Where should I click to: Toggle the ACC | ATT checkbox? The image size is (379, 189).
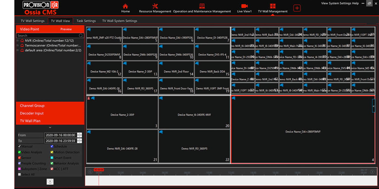tap(52, 169)
